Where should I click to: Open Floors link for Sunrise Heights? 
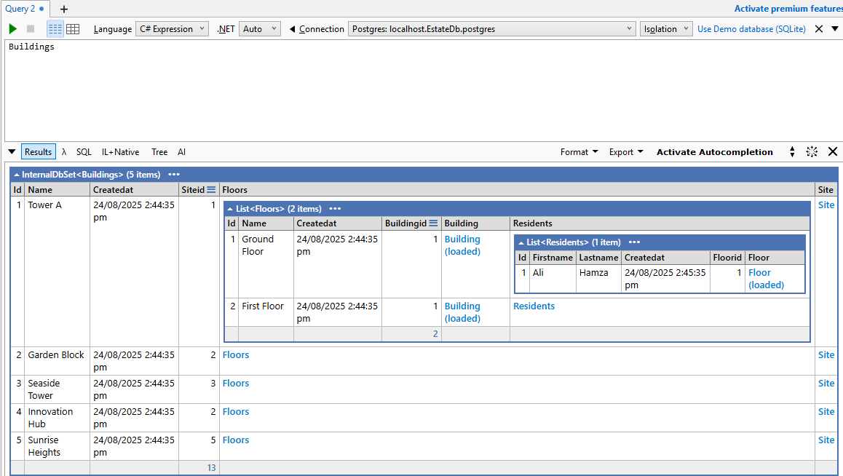(235, 440)
